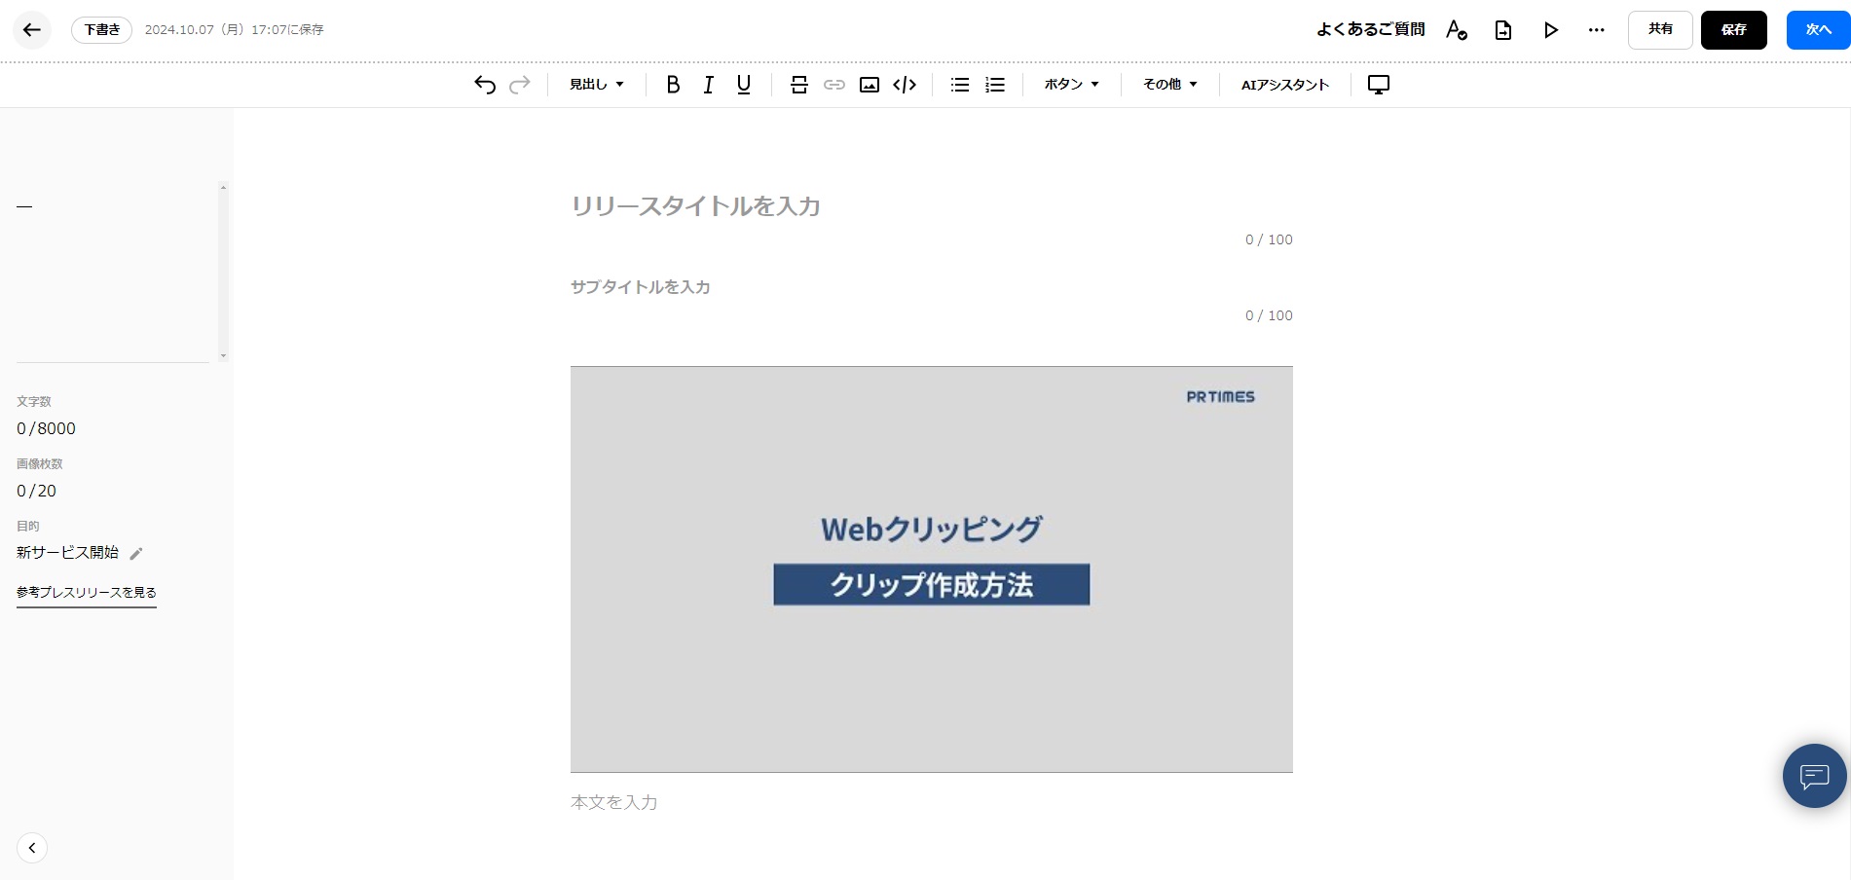Open desktop preview mode
Screen dimensions: 1851x880
[1379, 85]
